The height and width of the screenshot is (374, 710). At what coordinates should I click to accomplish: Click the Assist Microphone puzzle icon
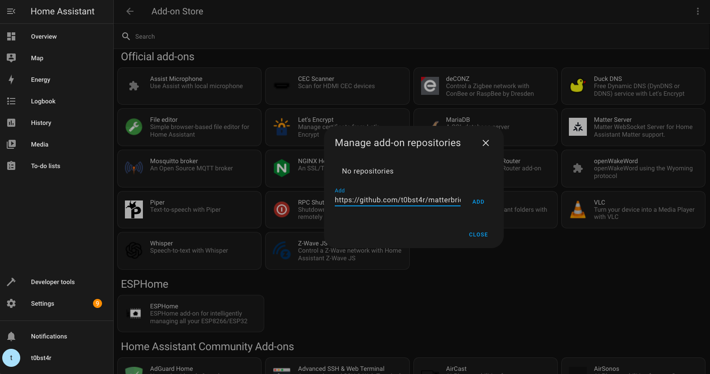(x=134, y=86)
